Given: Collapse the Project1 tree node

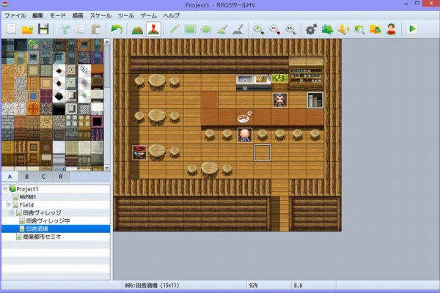Looking at the screenshot, I should [4, 189].
